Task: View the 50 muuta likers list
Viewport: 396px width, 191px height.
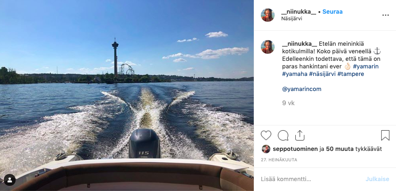Action: 340,149
